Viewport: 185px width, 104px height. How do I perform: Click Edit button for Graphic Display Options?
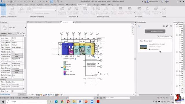pyautogui.click(x=17, y=57)
